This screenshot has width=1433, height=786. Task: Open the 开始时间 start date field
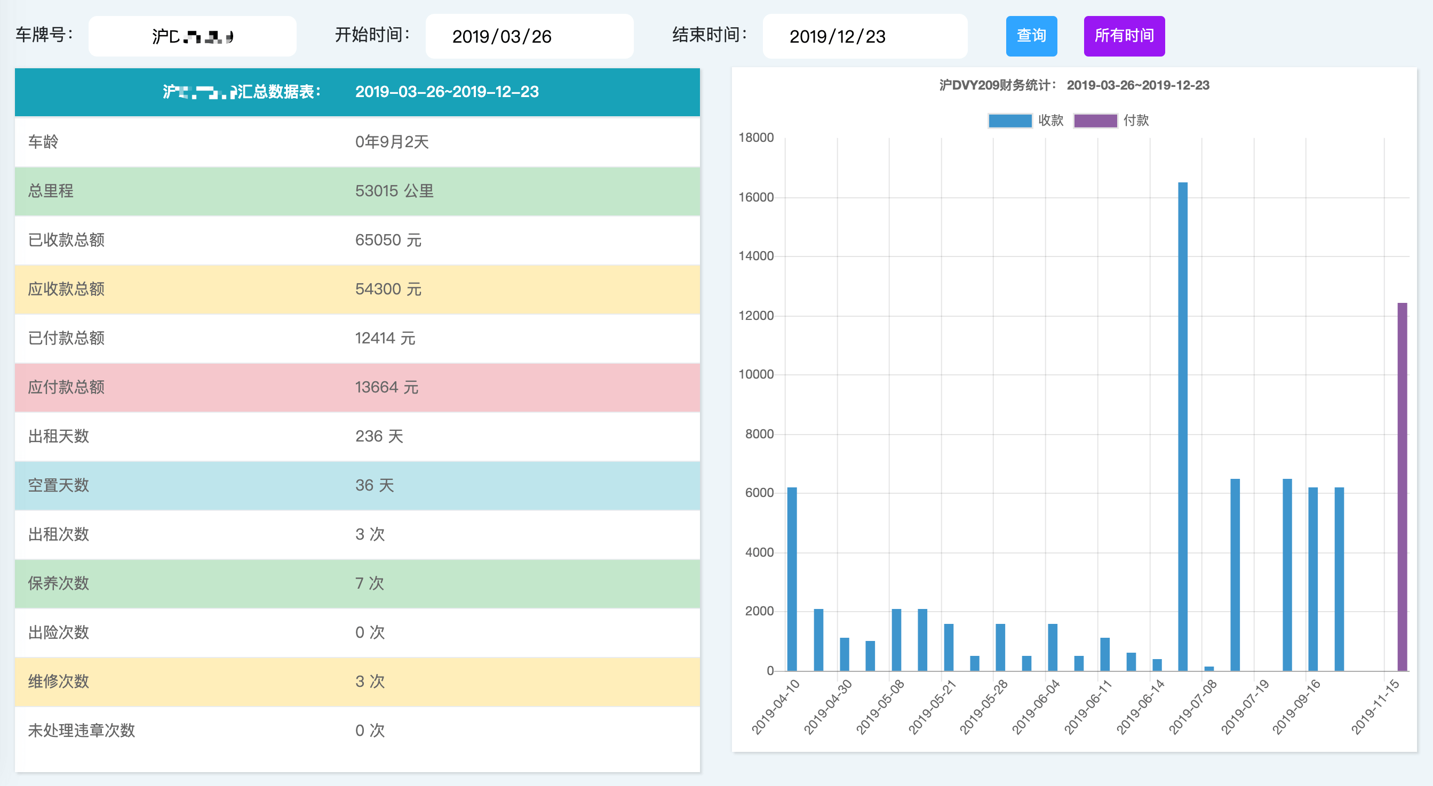pyautogui.click(x=530, y=36)
